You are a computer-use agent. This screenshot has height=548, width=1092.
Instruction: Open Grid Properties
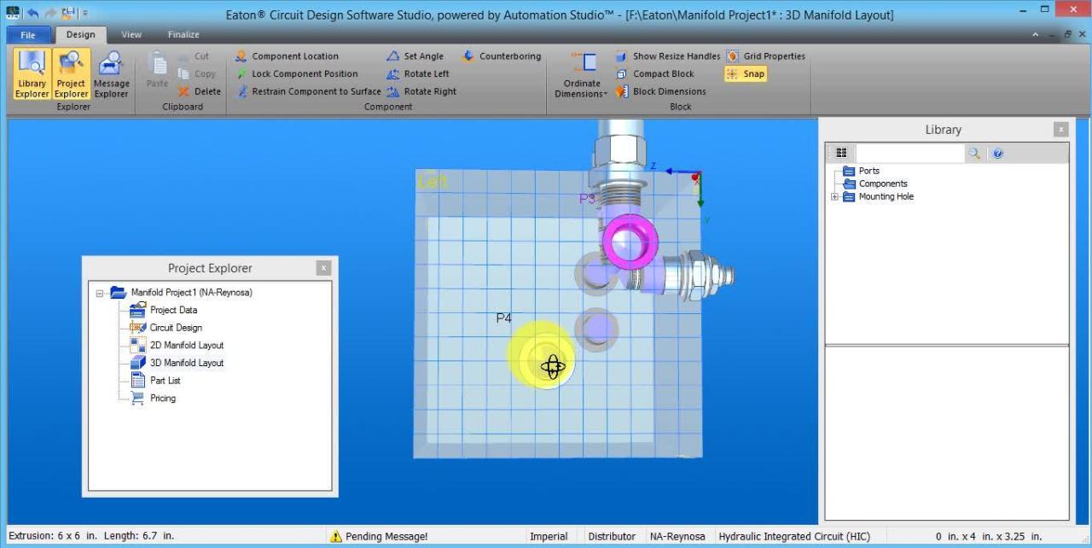tap(765, 56)
